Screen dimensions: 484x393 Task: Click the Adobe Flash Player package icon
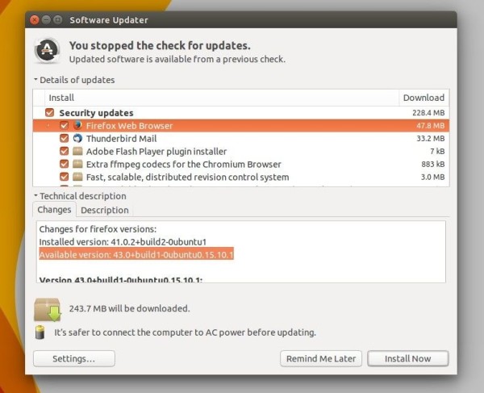pyautogui.click(x=77, y=151)
